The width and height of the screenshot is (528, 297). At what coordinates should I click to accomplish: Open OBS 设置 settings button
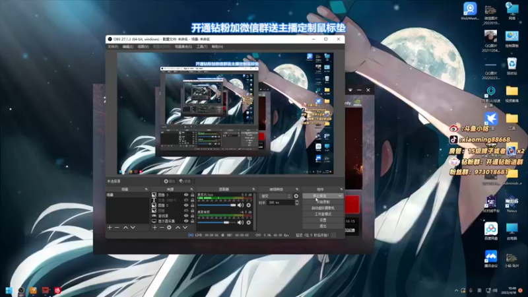[323, 220]
